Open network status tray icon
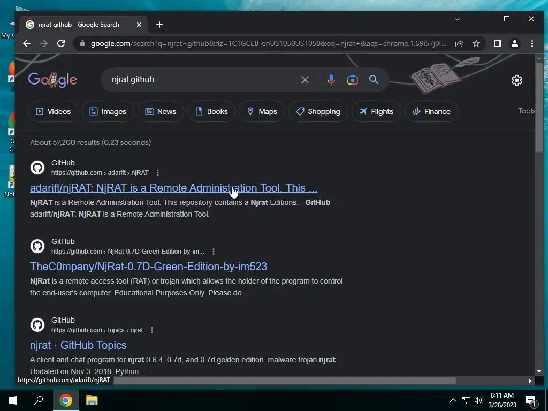Image resolution: width=548 pixels, height=411 pixels. tap(466, 400)
